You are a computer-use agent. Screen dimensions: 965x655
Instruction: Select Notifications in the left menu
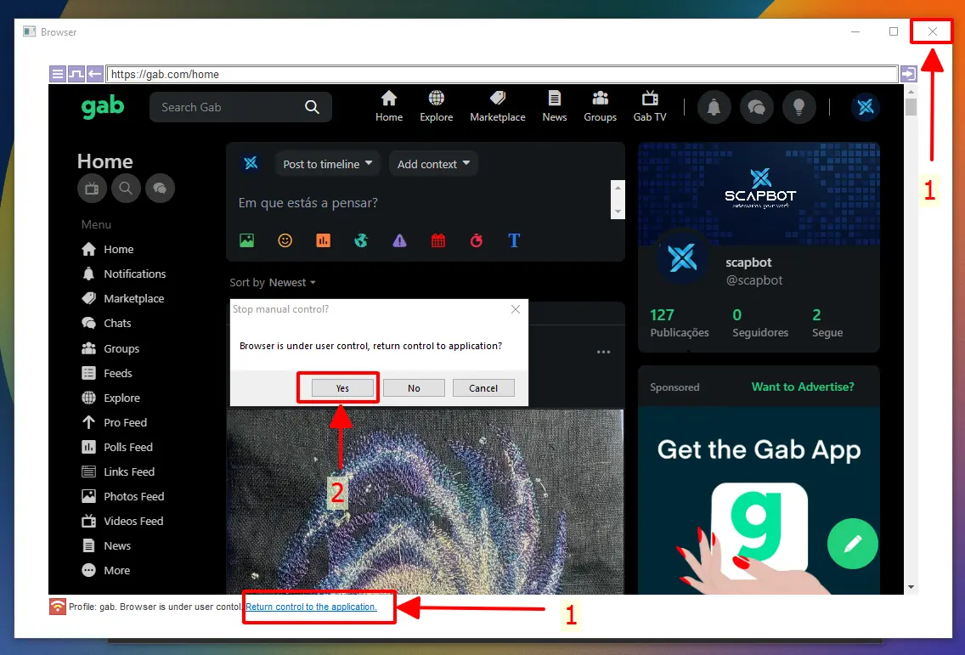pyautogui.click(x=124, y=274)
